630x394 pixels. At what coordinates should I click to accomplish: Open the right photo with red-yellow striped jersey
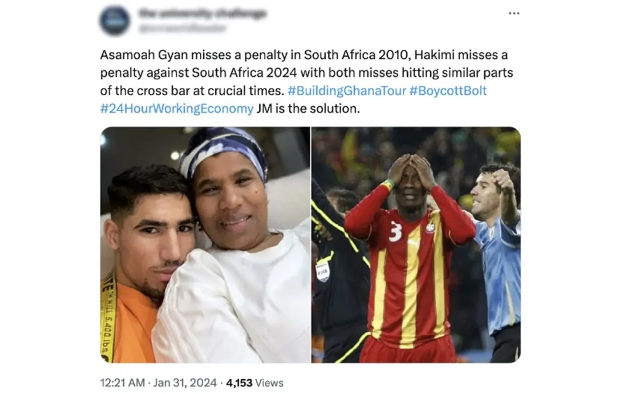(x=417, y=245)
